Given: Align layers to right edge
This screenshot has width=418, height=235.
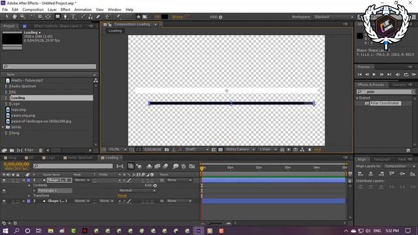Looking at the screenshot, I should pos(381,174).
